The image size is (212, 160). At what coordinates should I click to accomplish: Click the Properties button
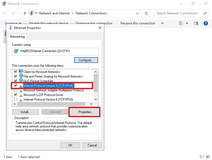(x=85, y=112)
